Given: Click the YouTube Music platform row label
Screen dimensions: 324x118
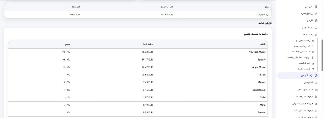Looking at the screenshot, I should (257, 52).
